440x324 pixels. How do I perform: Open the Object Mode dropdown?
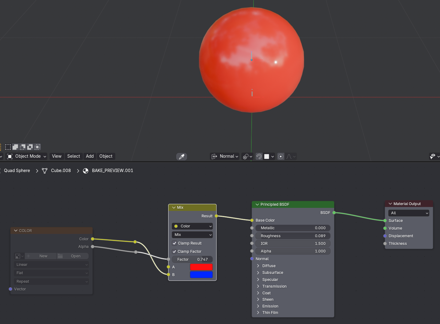tap(27, 156)
